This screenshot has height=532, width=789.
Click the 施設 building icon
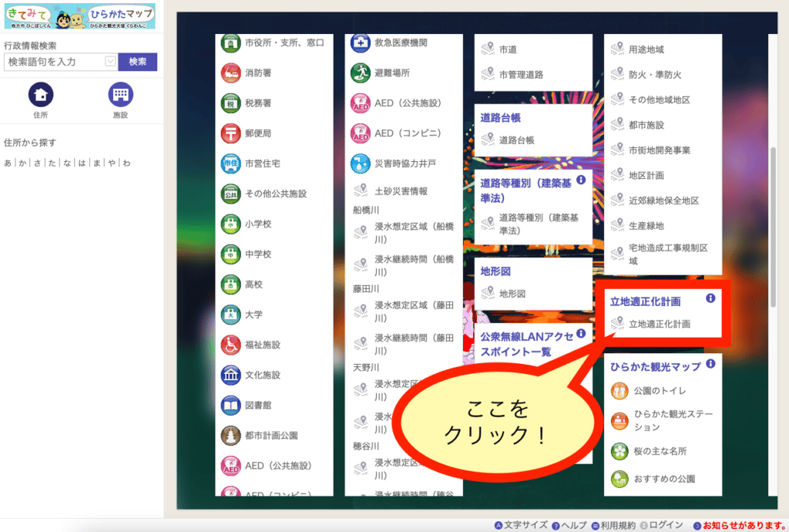(x=120, y=95)
